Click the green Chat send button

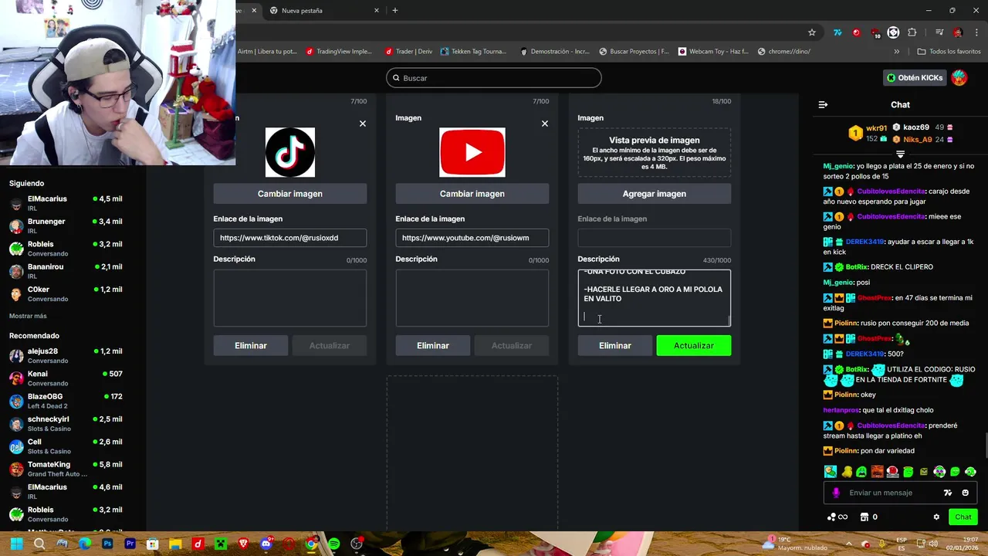pos(963,517)
